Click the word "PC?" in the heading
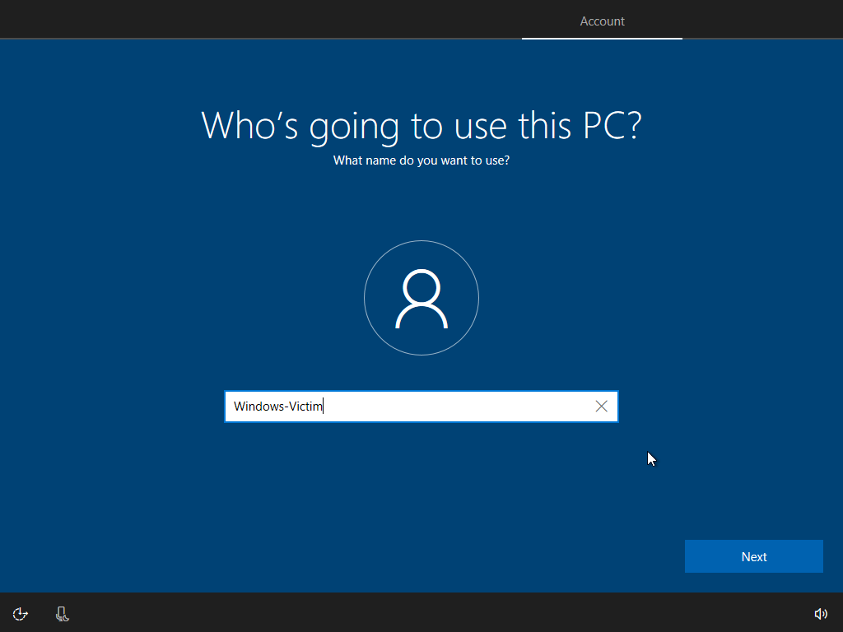843x632 pixels. pyautogui.click(x=611, y=125)
